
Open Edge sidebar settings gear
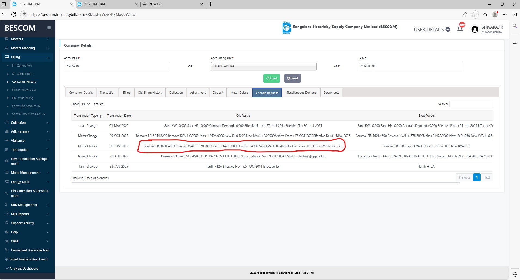click(515, 274)
